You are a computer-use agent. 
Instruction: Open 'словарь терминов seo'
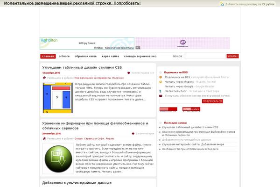point(140,56)
